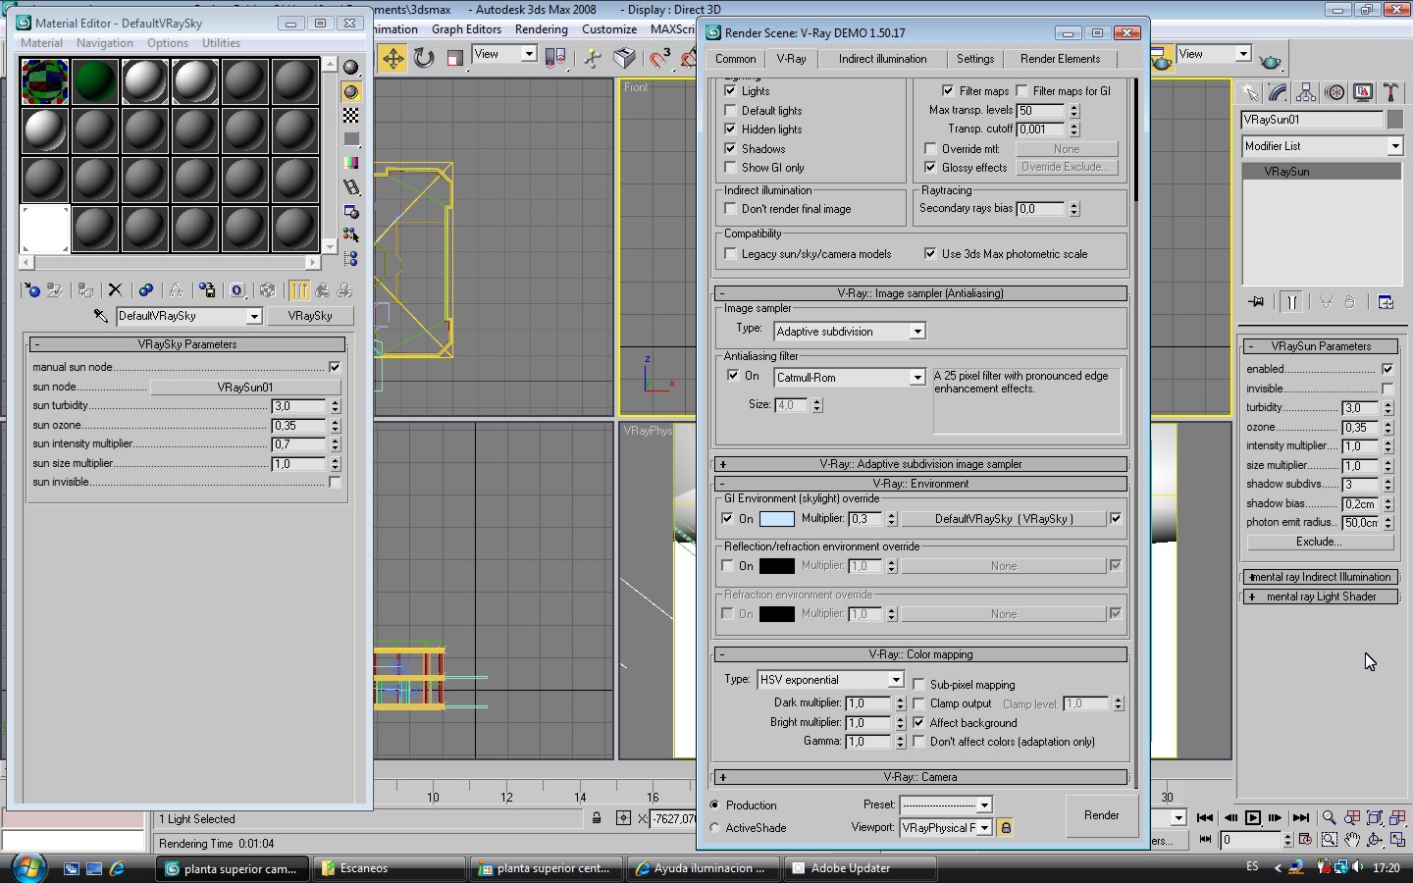Click DefaultVRaySky ( VRaySky ) map button

pos(1004,518)
